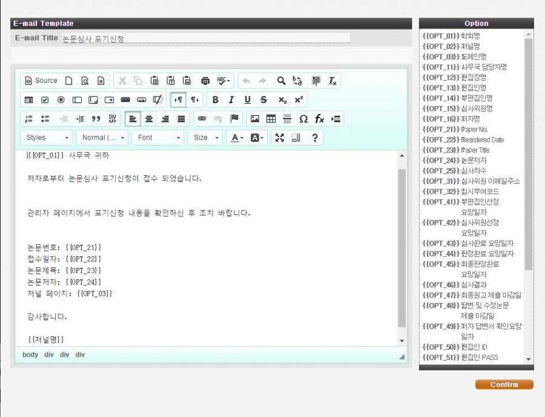Open the Preview icon
This screenshot has width=545, height=417.
[x=85, y=81]
